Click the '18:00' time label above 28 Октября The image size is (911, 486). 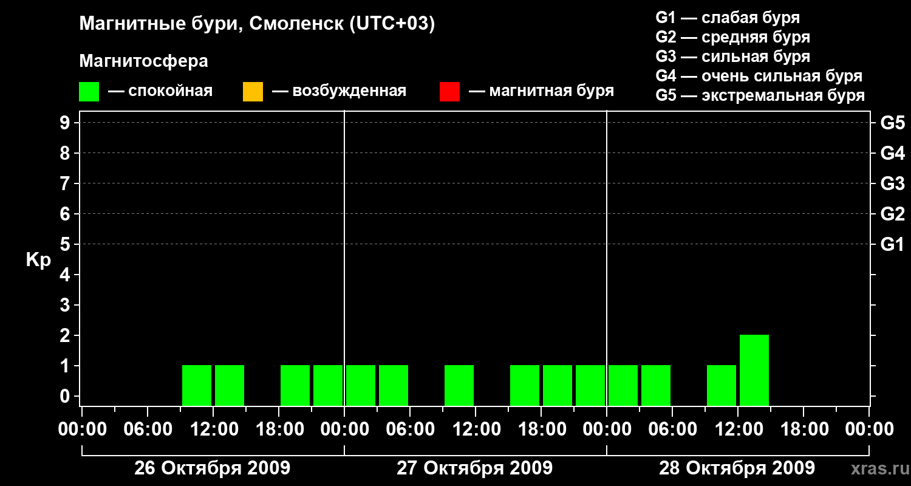804,430
